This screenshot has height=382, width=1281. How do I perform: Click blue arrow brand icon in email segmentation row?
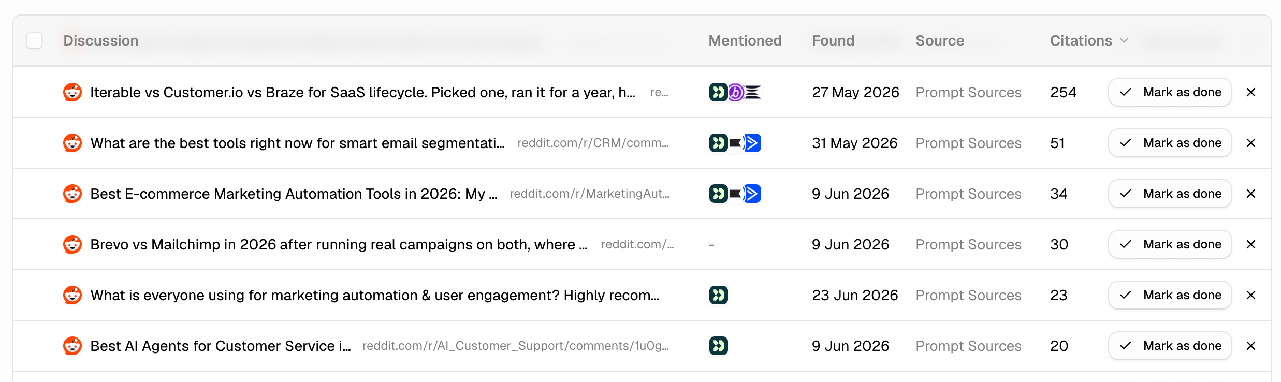(x=752, y=143)
